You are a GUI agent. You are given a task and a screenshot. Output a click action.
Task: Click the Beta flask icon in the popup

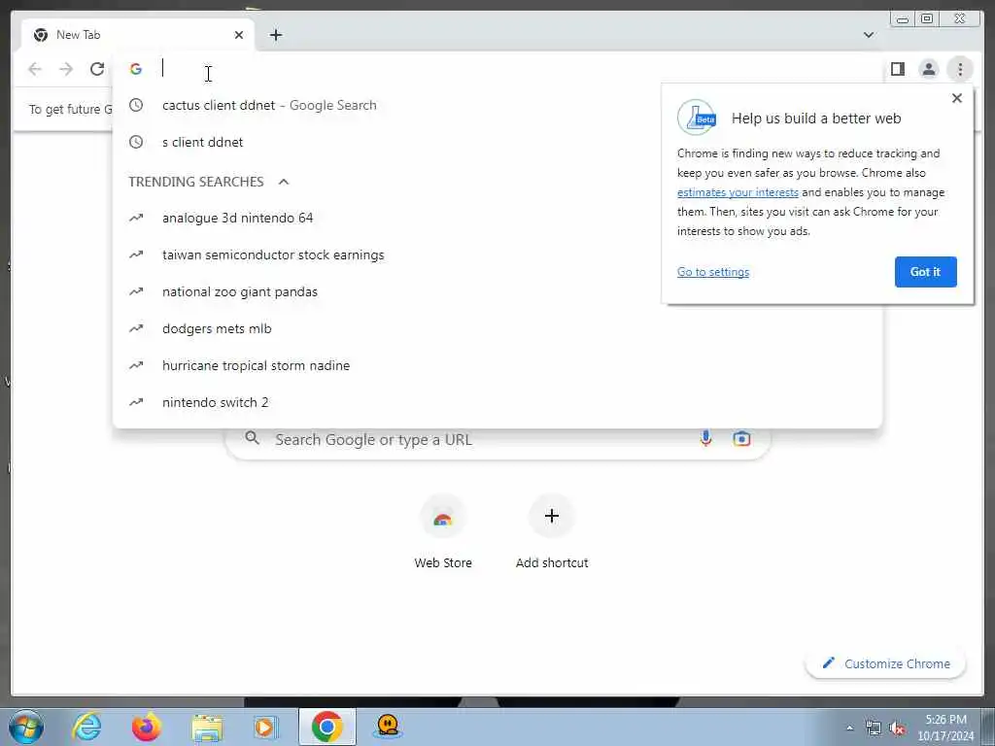[x=696, y=118]
